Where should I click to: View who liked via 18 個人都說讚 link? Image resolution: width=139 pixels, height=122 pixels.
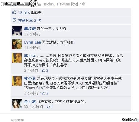(x=31, y=12)
